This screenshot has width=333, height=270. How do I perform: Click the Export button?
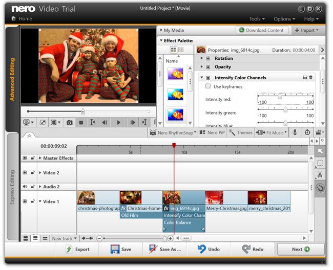click(78, 249)
